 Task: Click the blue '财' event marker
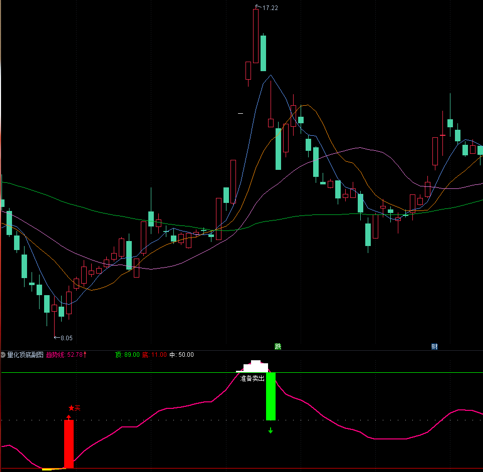pyautogui.click(x=434, y=346)
